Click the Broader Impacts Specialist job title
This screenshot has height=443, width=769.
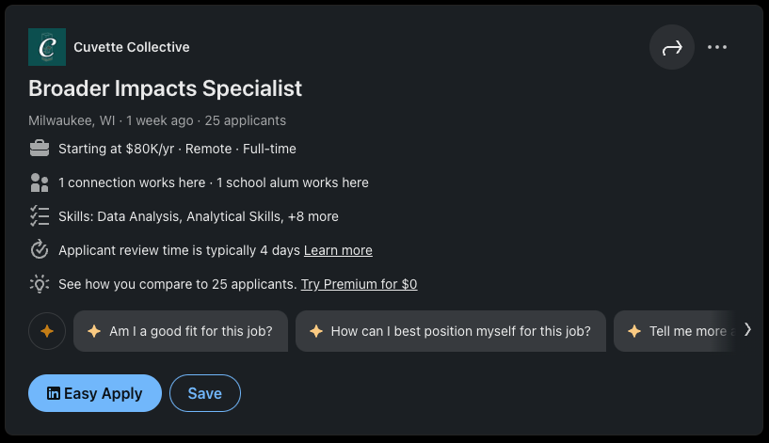point(166,88)
